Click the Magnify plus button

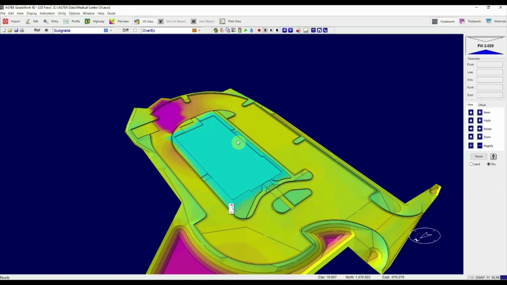(x=471, y=146)
